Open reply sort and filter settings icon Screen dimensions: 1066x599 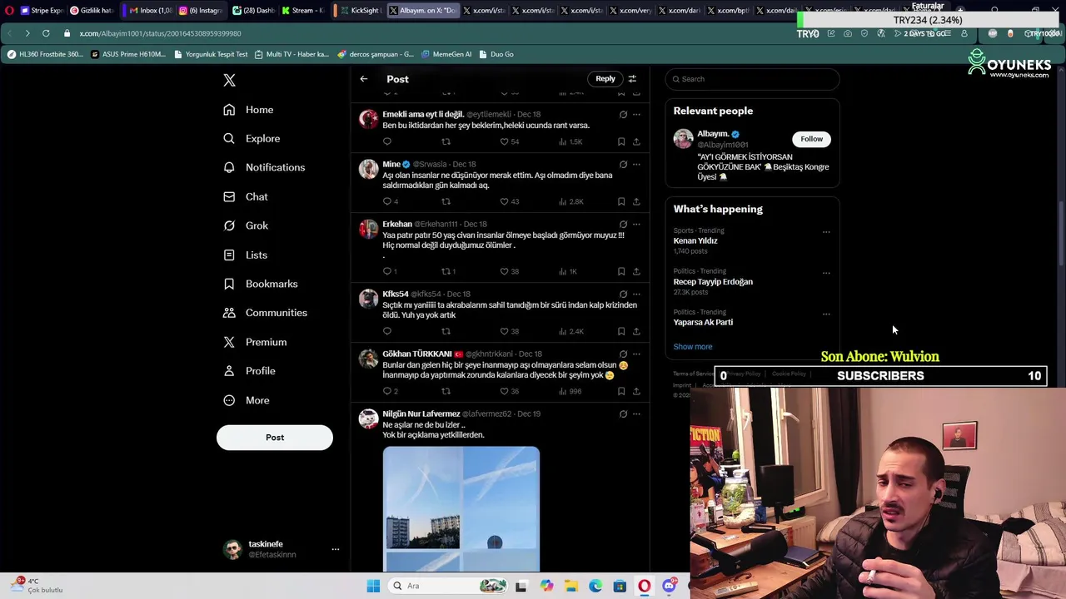pos(632,79)
